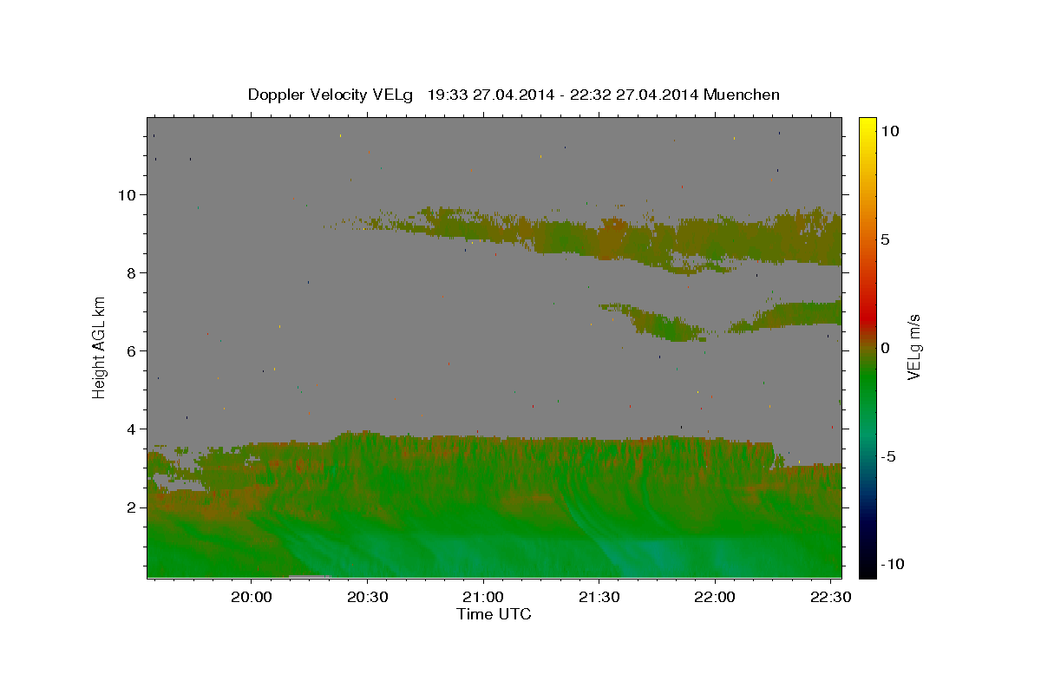This screenshot has width=1041, height=694.
Task: Click the 'Time UTC' axis label
Action: click(494, 614)
